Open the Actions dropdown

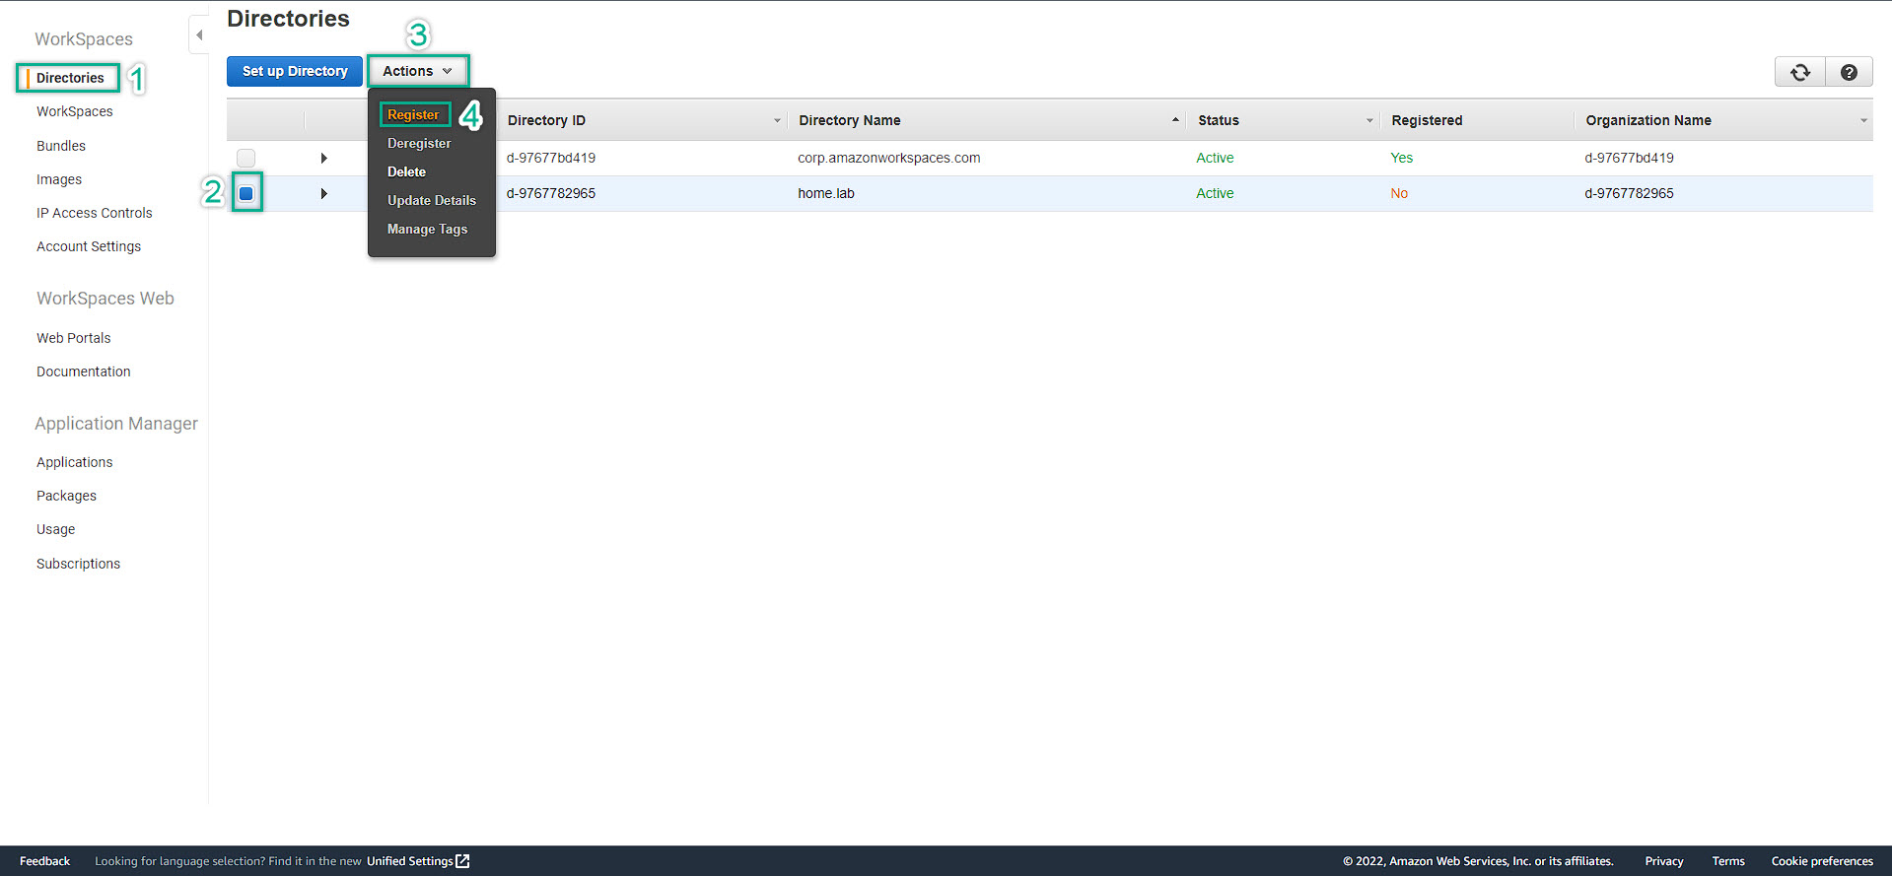coord(418,71)
